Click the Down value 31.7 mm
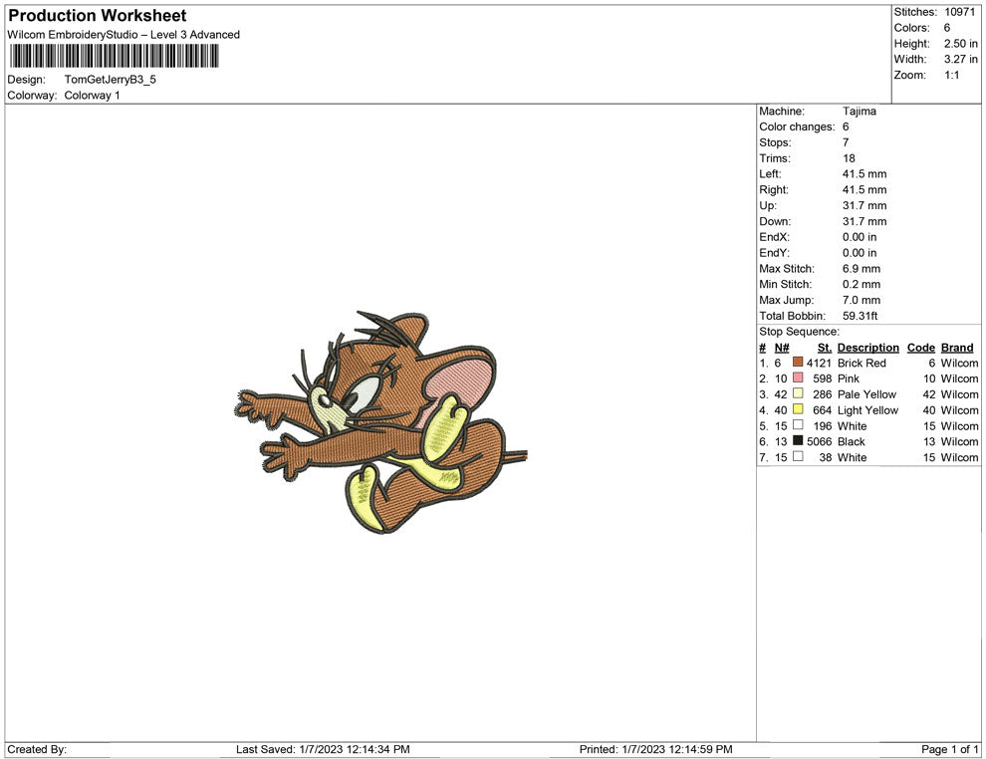The image size is (986, 759). pos(864,221)
